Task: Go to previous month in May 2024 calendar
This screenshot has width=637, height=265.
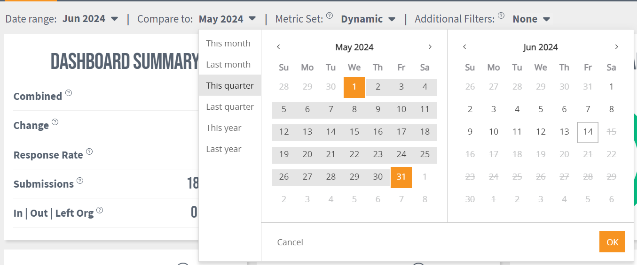Action: (x=278, y=47)
